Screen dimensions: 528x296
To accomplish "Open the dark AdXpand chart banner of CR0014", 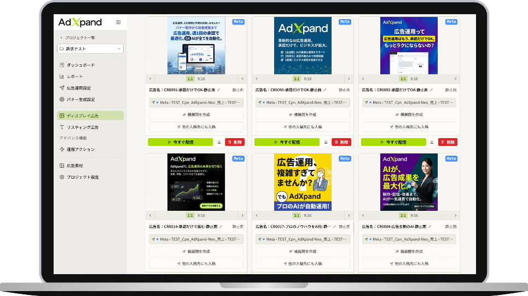I will 196,182.
